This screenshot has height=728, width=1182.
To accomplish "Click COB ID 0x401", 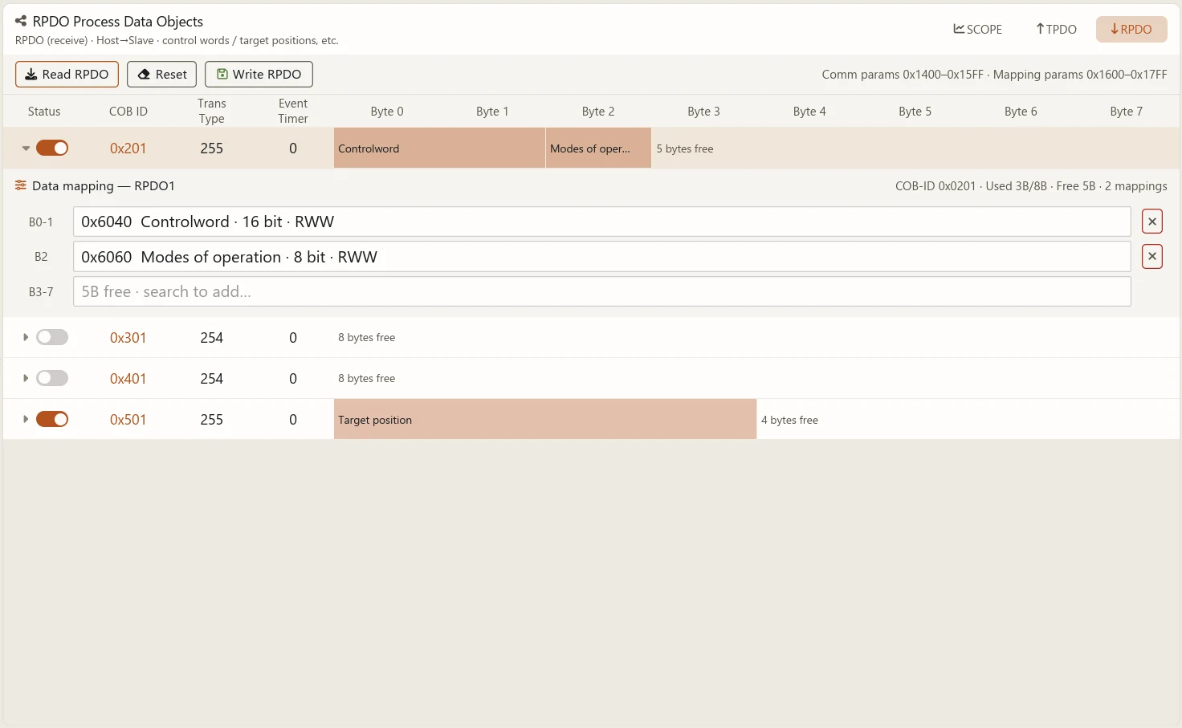I will click(x=128, y=378).
